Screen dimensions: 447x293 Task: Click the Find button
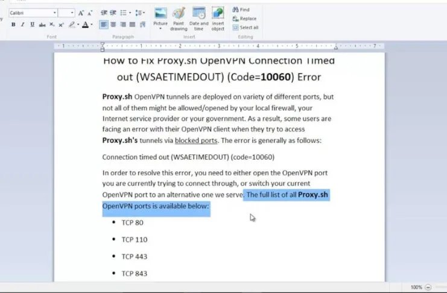click(241, 10)
